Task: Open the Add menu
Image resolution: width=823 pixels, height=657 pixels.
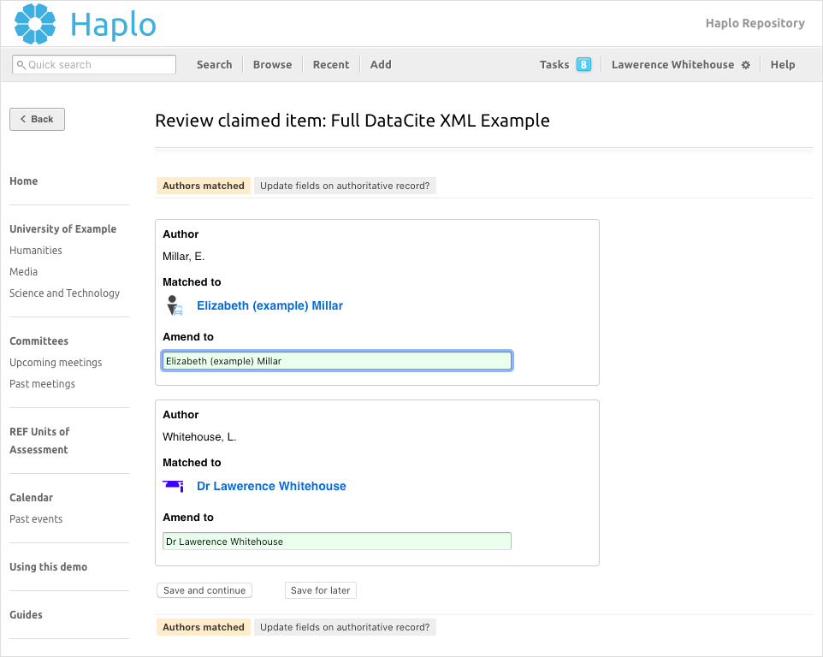Action: click(x=380, y=64)
